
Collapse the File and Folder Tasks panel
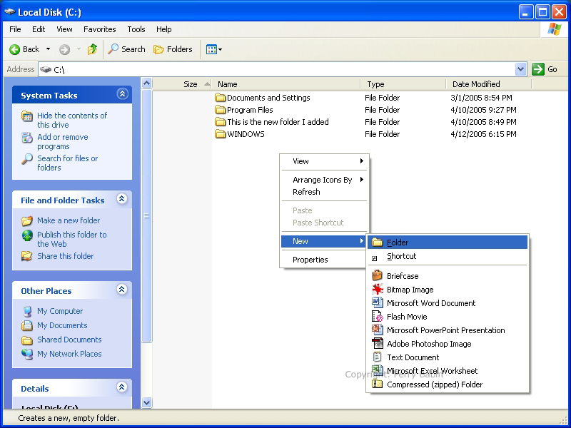pos(122,199)
